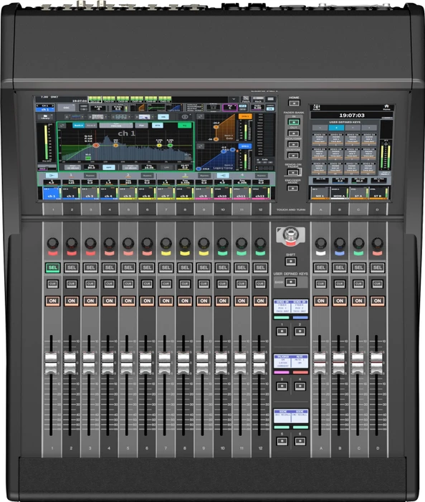Click the User Defined Keys BANK key

290,282
